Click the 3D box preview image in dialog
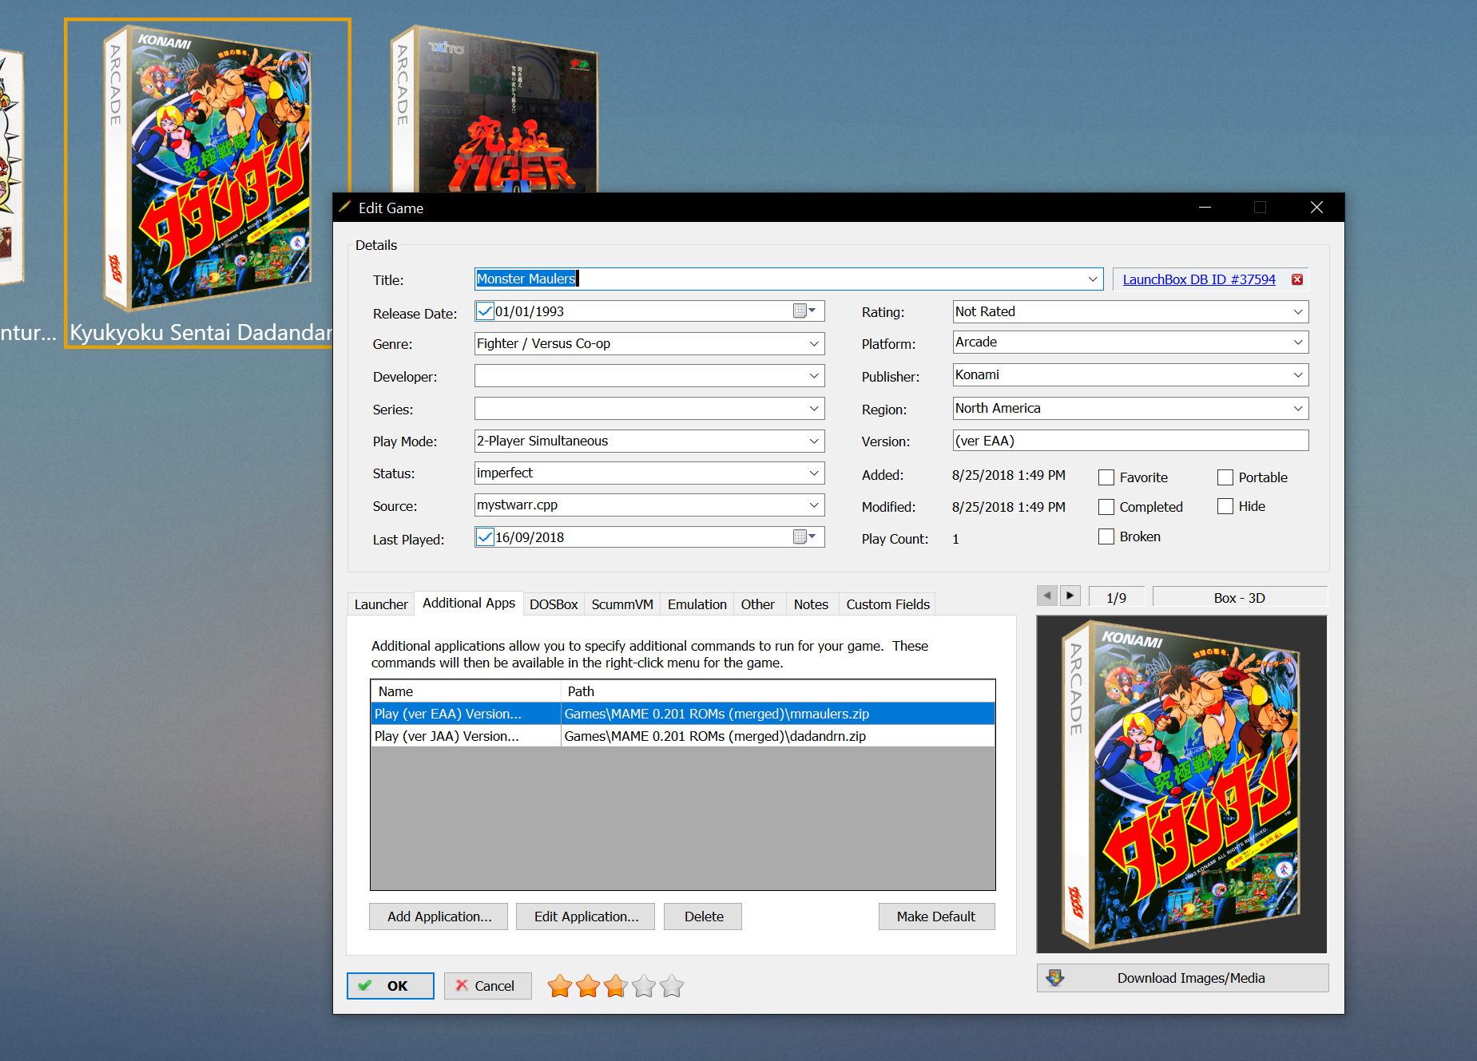The width and height of the screenshot is (1477, 1061). coord(1181,784)
